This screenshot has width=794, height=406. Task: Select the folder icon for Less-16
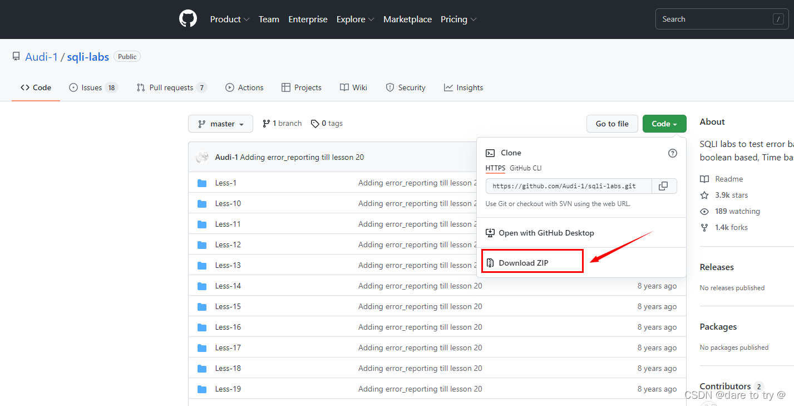[x=202, y=327]
